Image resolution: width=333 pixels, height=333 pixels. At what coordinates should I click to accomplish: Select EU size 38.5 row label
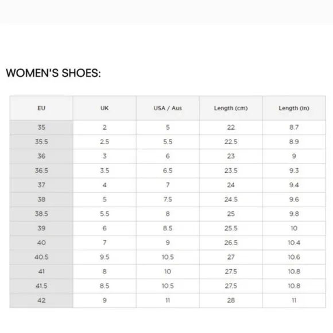tap(41, 214)
